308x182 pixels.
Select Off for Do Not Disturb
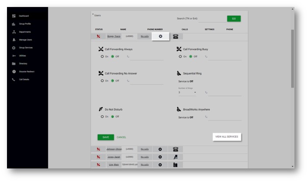(113, 117)
